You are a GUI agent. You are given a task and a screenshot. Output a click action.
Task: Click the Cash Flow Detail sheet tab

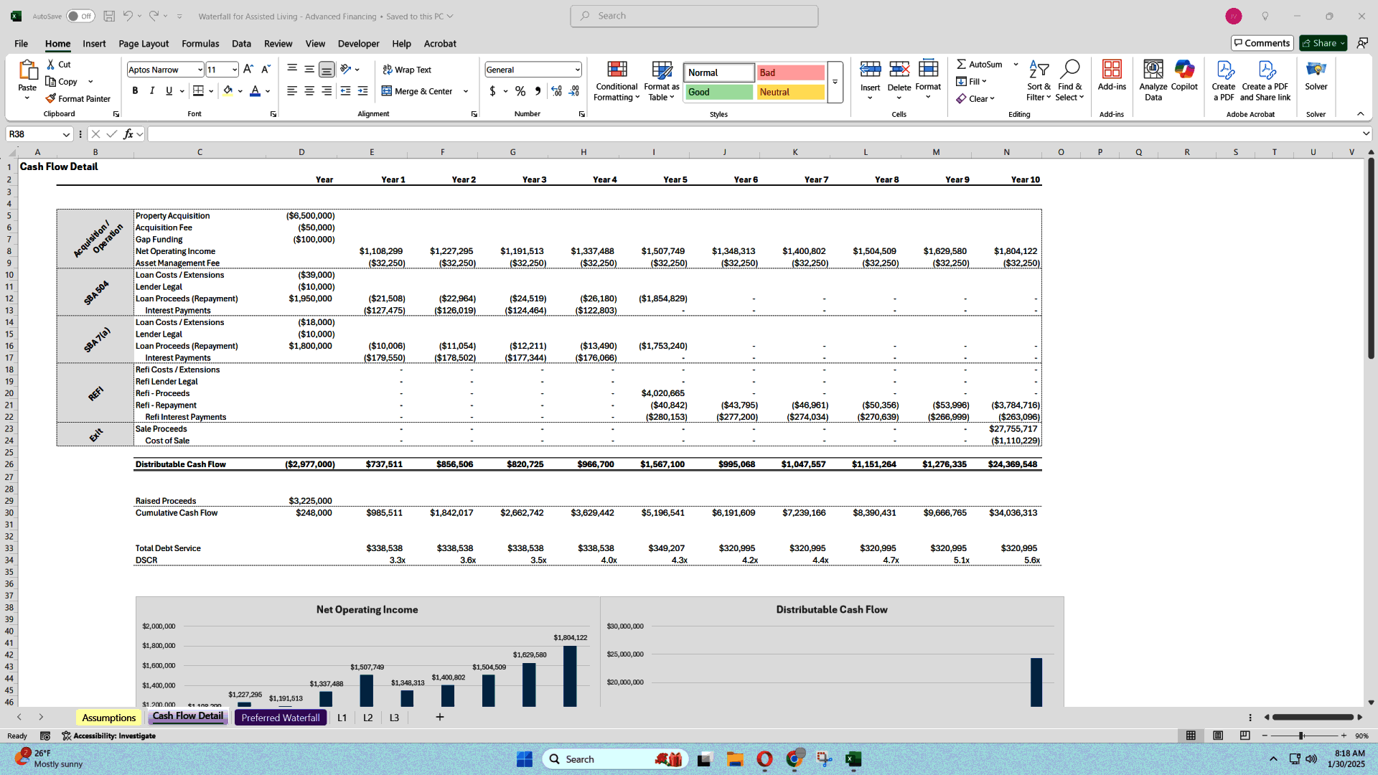[x=187, y=716]
